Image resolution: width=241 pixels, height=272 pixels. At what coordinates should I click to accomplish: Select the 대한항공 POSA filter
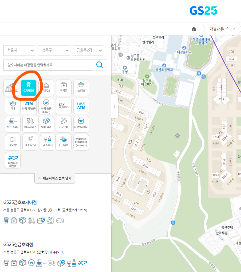[x=13, y=160]
